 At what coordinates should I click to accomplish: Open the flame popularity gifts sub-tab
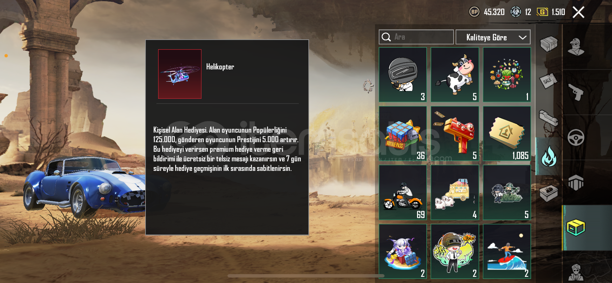[x=549, y=156]
